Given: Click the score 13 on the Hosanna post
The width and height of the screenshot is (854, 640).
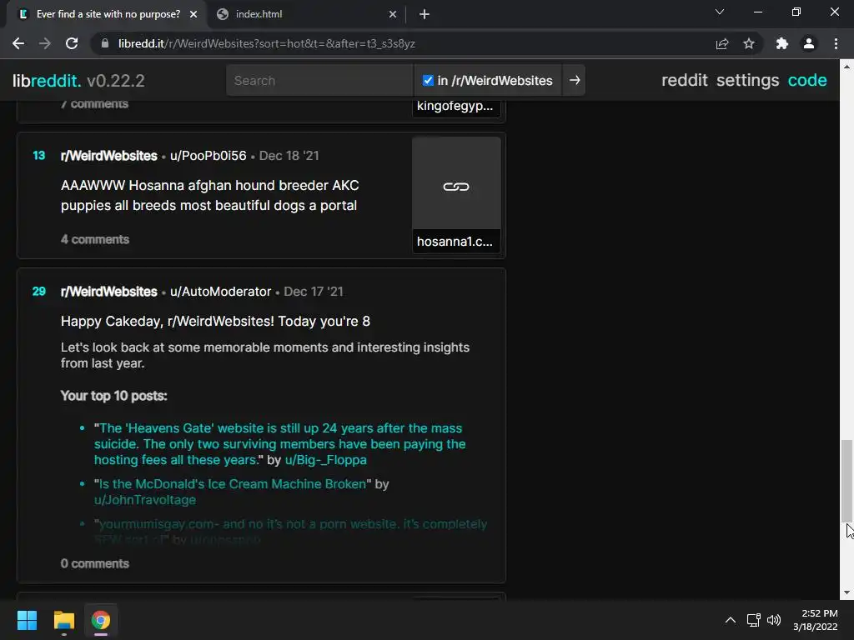Looking at the screenshot, I should pos(38,156).
